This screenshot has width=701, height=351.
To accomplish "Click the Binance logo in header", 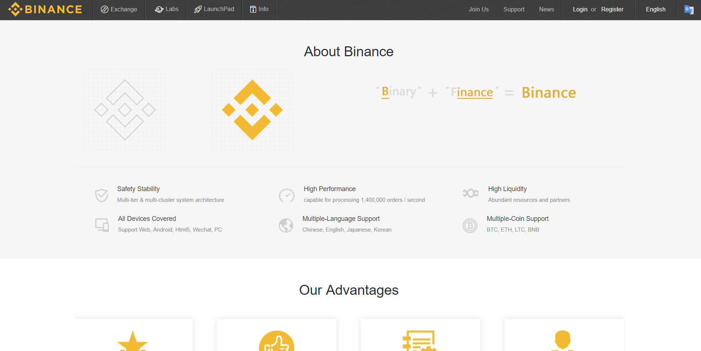I will (45, 9).
